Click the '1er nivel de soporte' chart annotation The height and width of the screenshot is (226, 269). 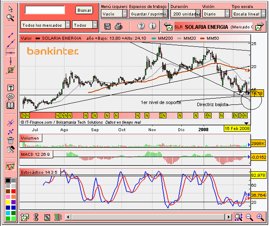pos(161,102)
